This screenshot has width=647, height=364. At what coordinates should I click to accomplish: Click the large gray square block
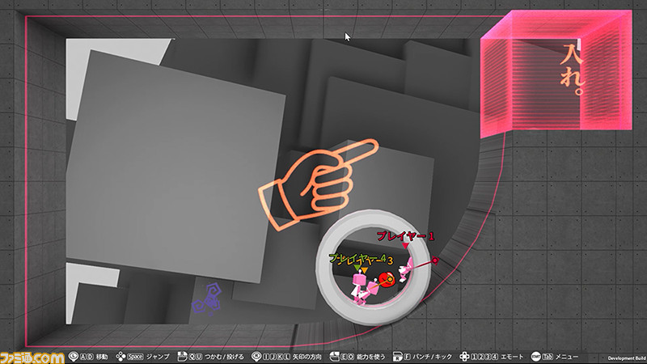(175, 167)
